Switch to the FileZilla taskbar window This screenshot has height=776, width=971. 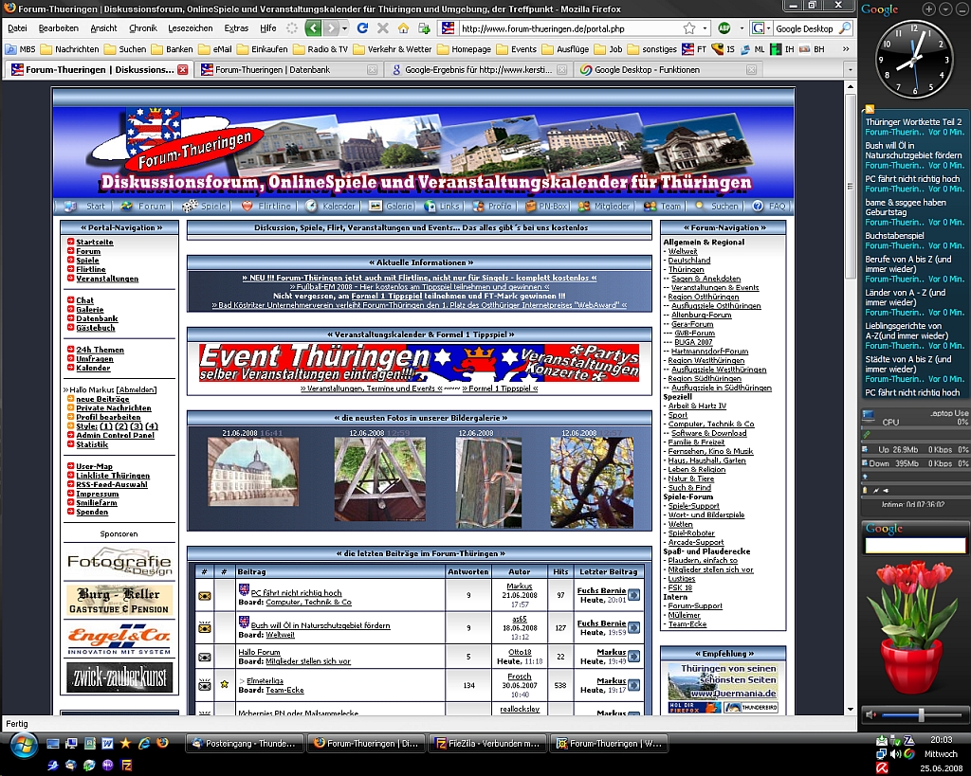click(x=486, y=743)
